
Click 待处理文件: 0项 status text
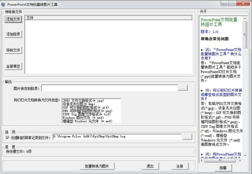click(19, 151)
